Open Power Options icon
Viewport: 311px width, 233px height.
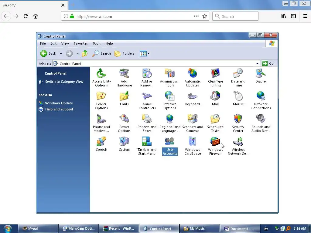coord(124,123)
